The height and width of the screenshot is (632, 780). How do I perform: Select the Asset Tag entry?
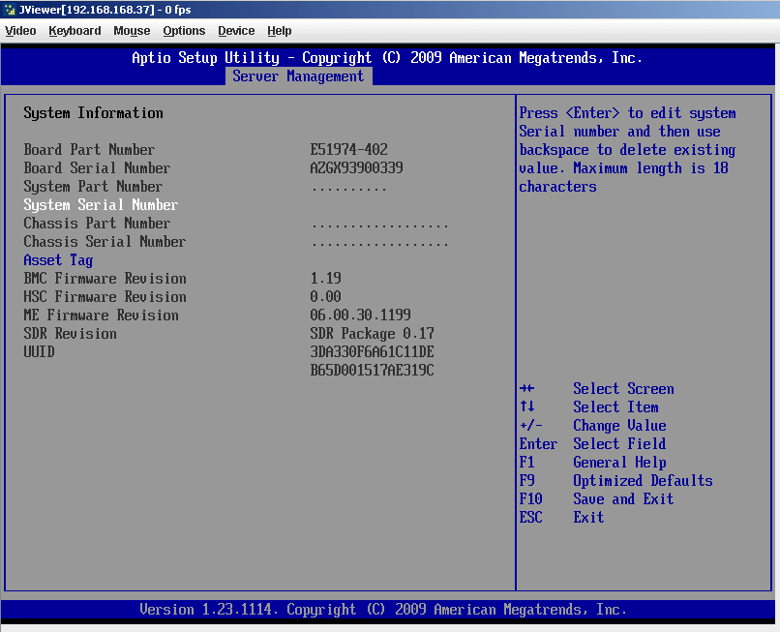58,260
